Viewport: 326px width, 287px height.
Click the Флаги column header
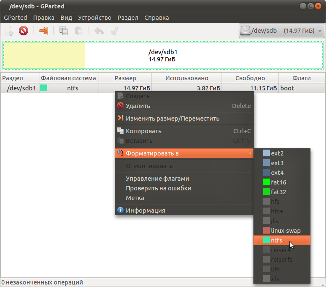click(302, 78)
